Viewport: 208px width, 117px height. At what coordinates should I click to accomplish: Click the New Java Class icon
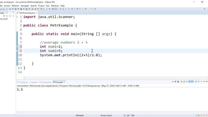coord(35,9)
